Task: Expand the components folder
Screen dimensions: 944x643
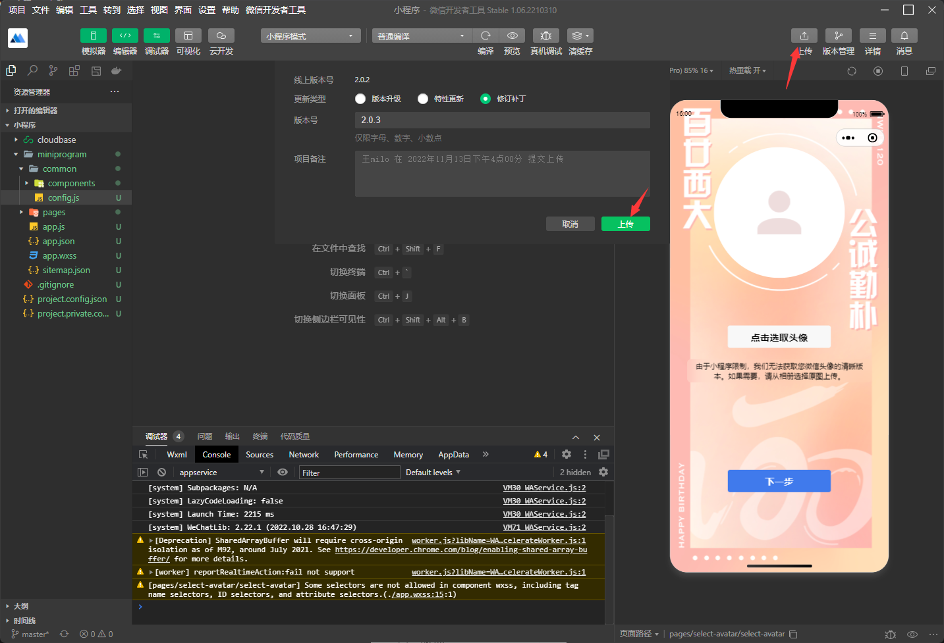Action: click(66, 183)
